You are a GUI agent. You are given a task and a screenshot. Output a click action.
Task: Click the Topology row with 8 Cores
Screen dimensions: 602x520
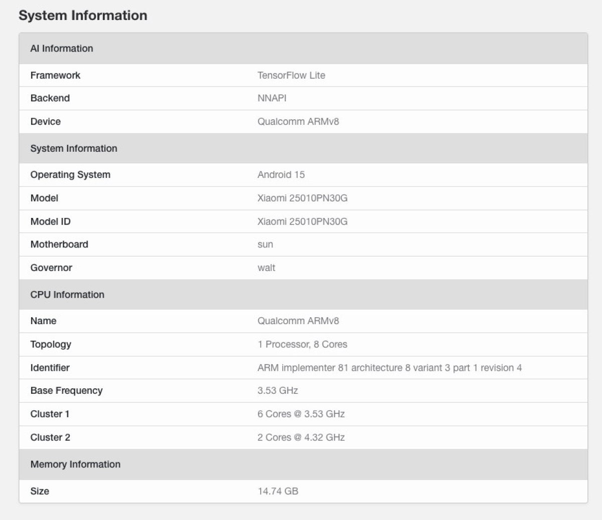(x=302, y=344)
